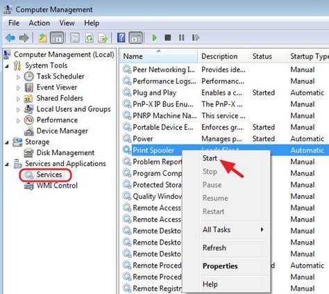Screen dimensions: 329x294
Task: Select the Plug and Play service row
Action: [224, 92]
